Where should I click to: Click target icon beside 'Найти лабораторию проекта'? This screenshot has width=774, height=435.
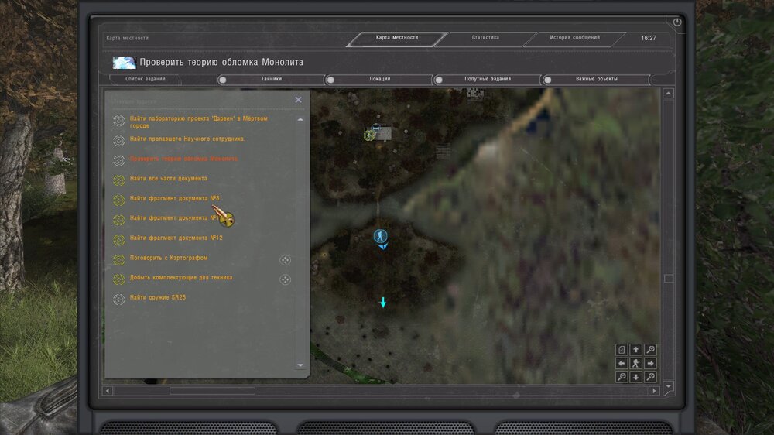[118, 121]
